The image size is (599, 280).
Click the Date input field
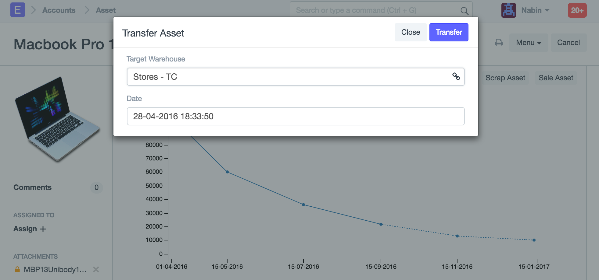pyautogui.click(x=295, y=116)
